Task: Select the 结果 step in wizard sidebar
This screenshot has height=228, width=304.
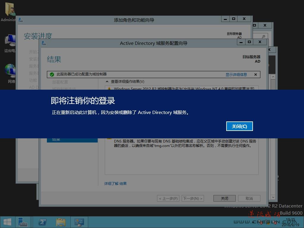Action: [72, 140]
